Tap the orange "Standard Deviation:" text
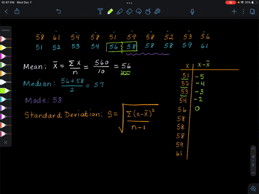 coord(64,114)
